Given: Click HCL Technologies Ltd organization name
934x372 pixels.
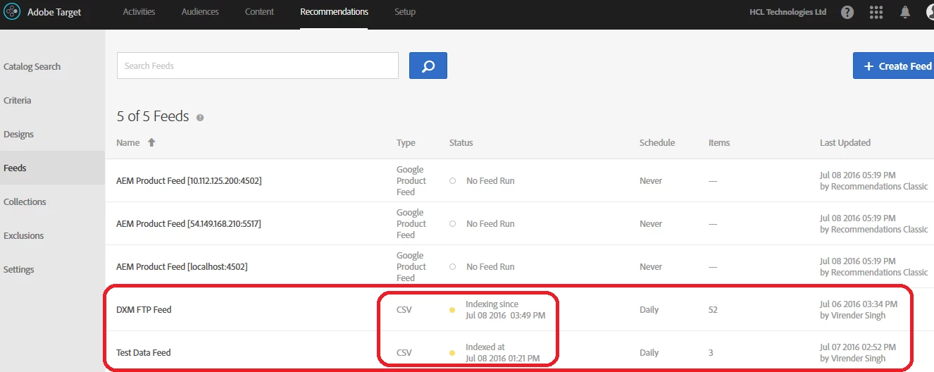Looking at the screenshot, I should click(x=788, y=12).
